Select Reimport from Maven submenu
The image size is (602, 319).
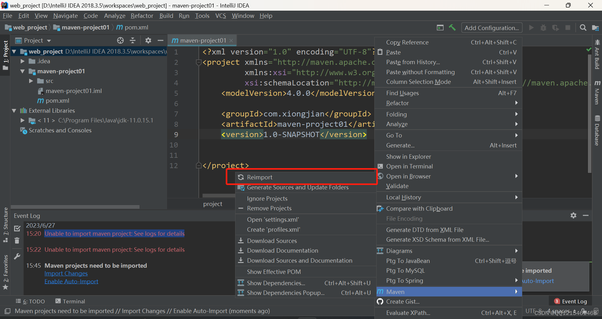coord(306,177)
